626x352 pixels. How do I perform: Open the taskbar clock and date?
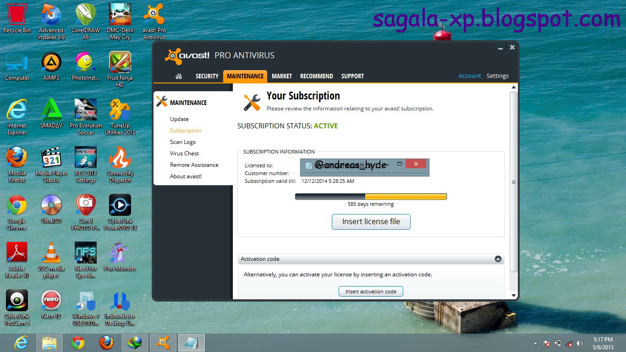(603, 343)
